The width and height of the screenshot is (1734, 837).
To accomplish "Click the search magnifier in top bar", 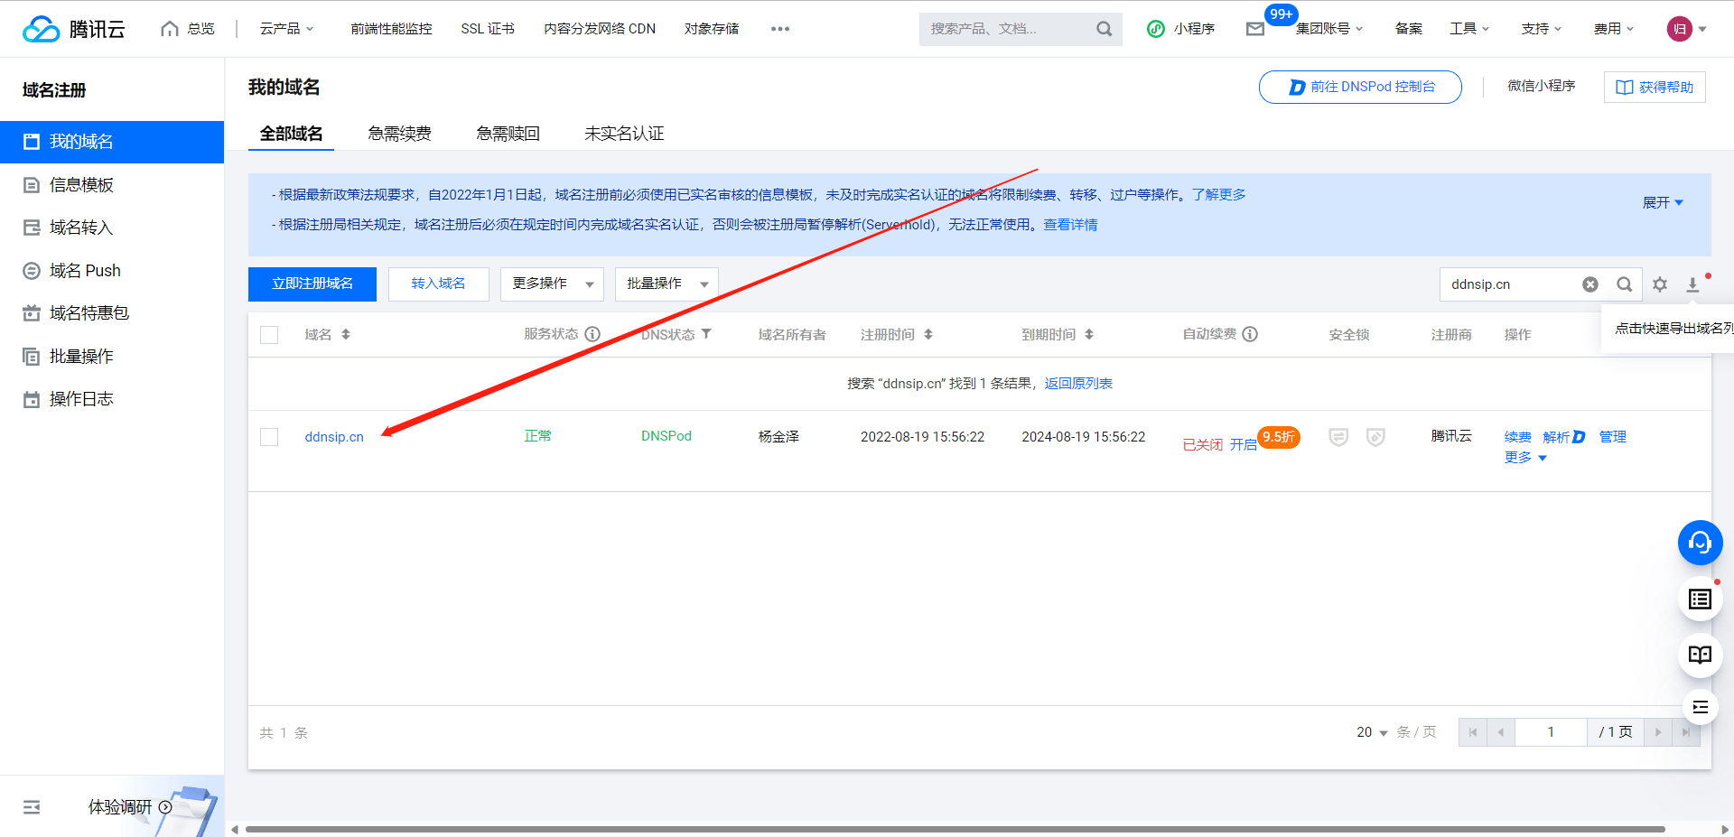I will (x=1104, y=29).
